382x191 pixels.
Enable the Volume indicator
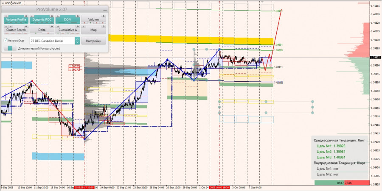pos(93,19)
